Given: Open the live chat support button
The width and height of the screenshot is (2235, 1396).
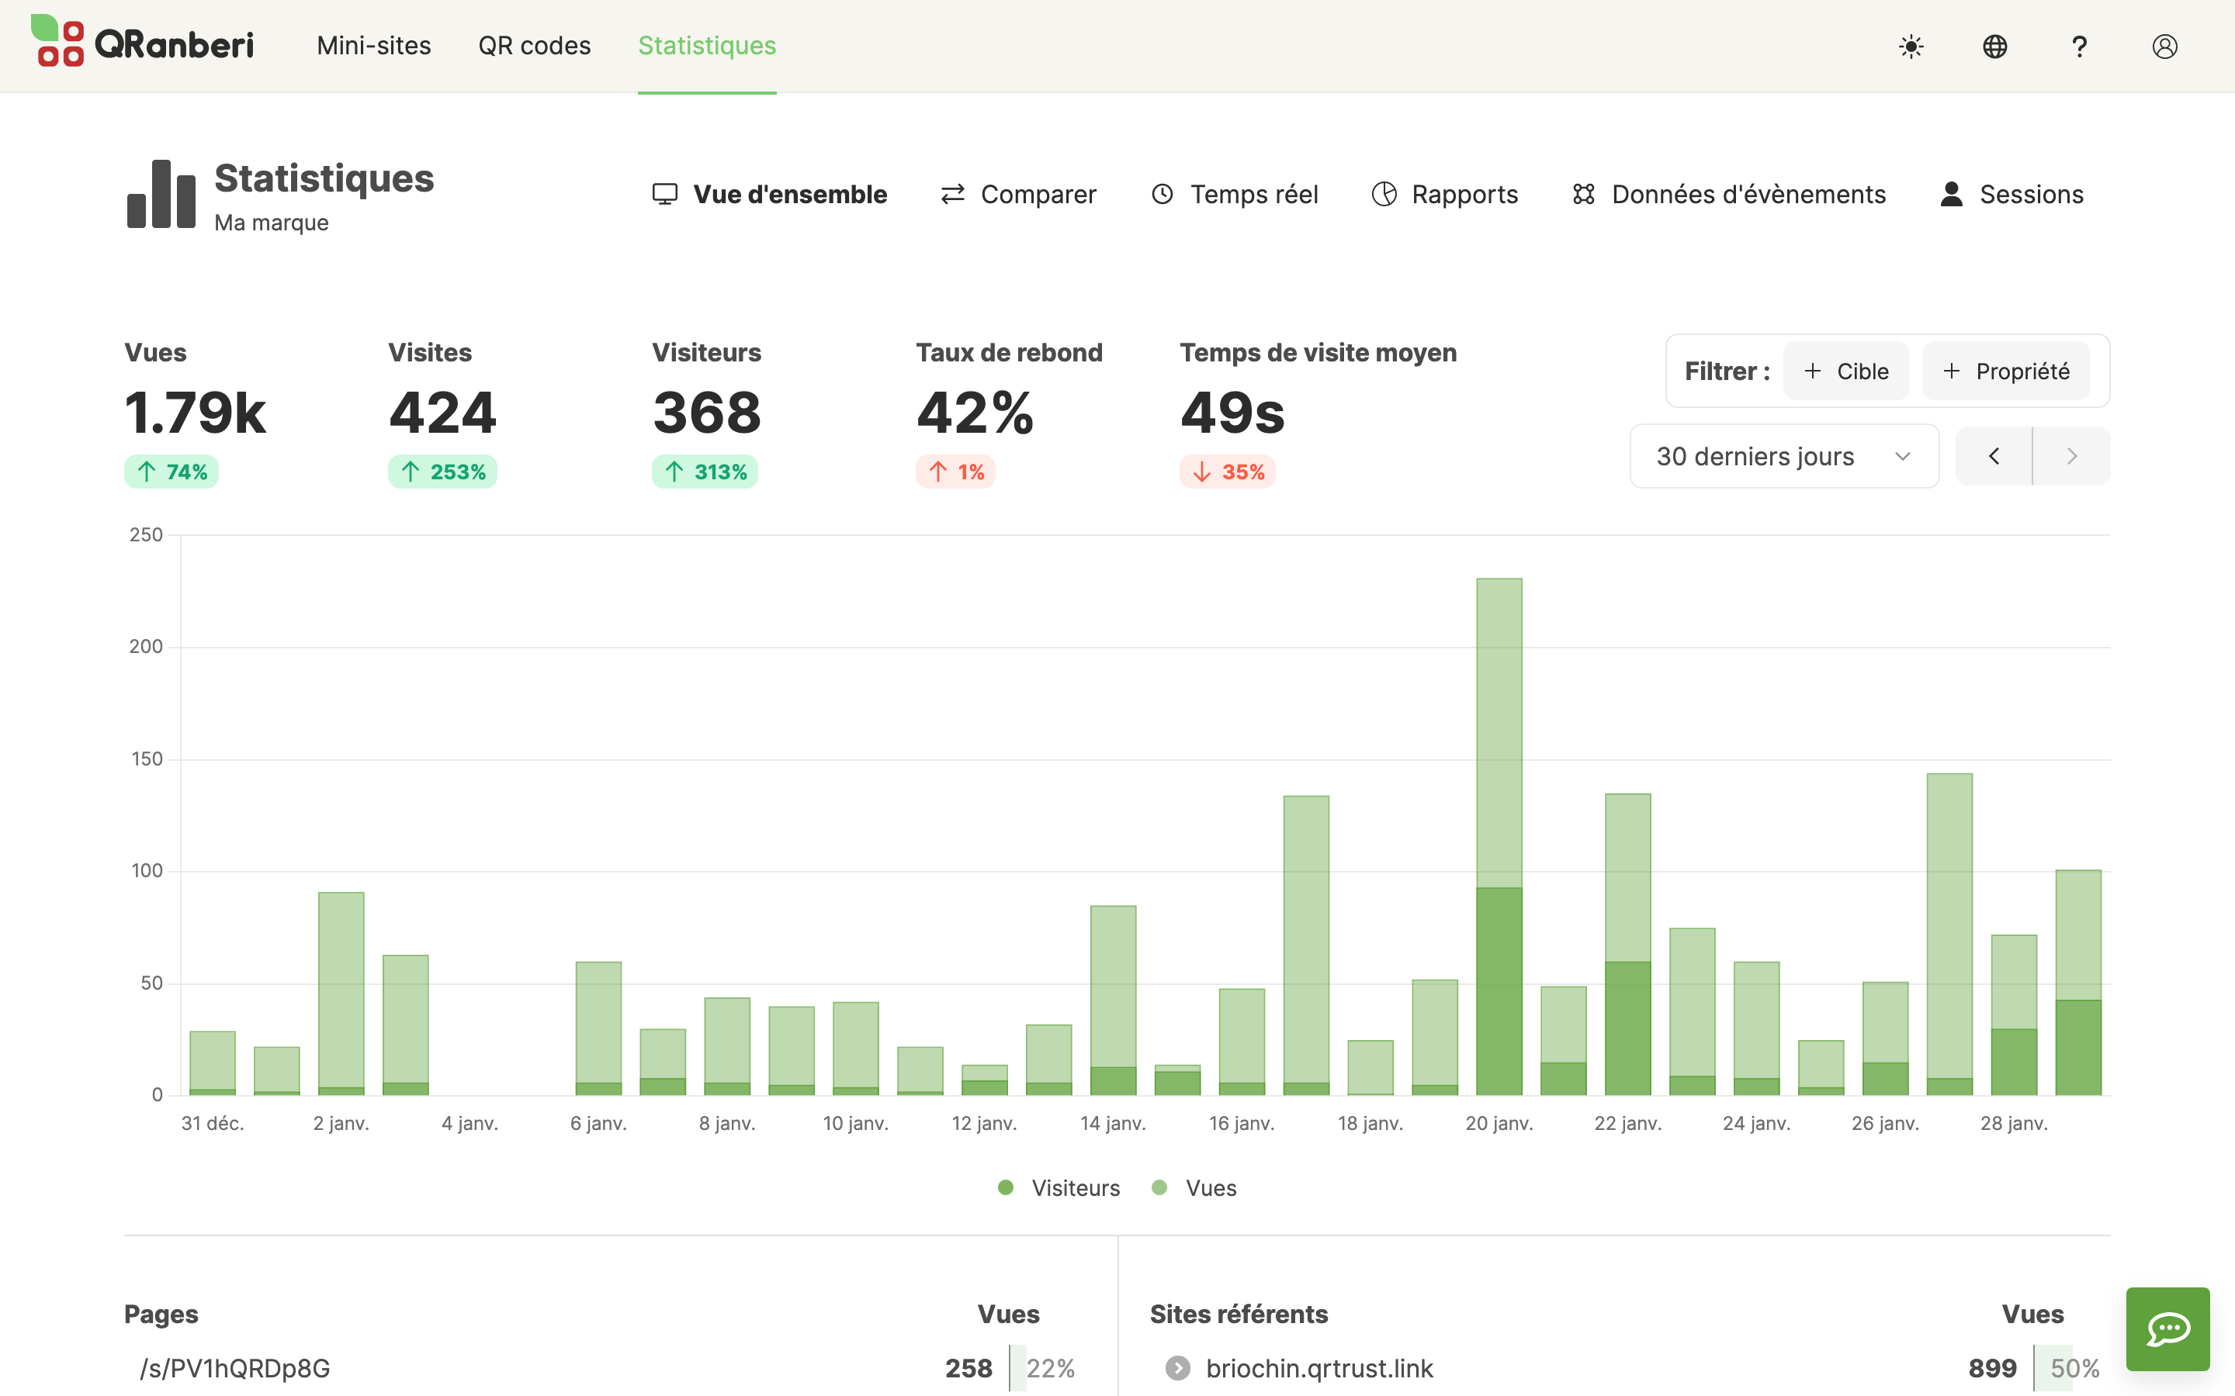Looking at the screenshot, I should [2167, 1329].
